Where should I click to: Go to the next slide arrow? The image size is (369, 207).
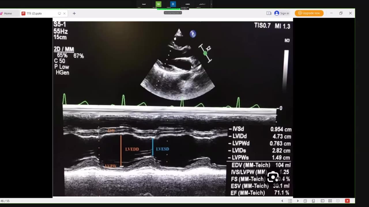pos(298,201)
